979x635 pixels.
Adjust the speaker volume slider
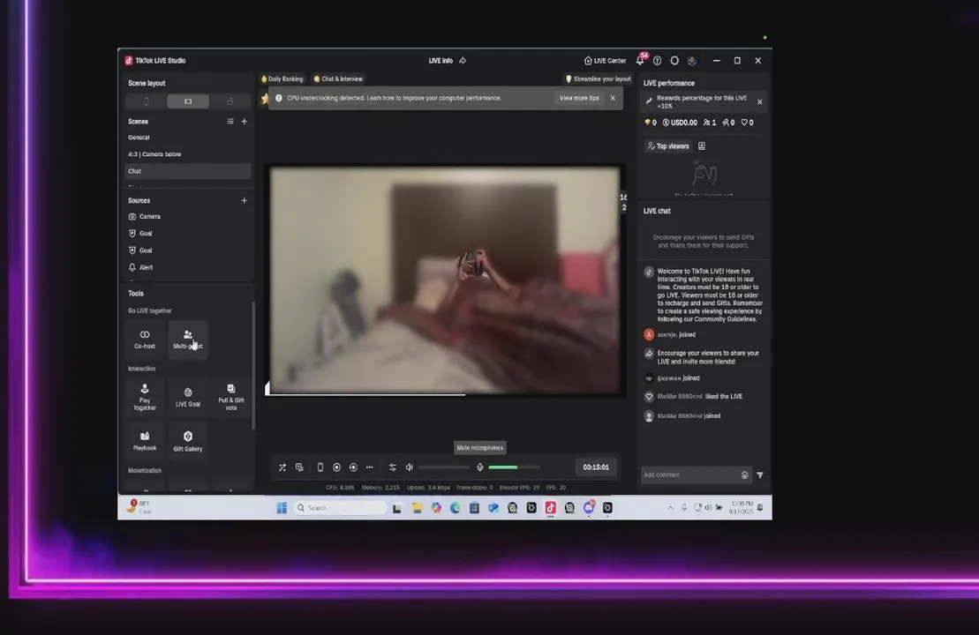[x=444, y=467]
